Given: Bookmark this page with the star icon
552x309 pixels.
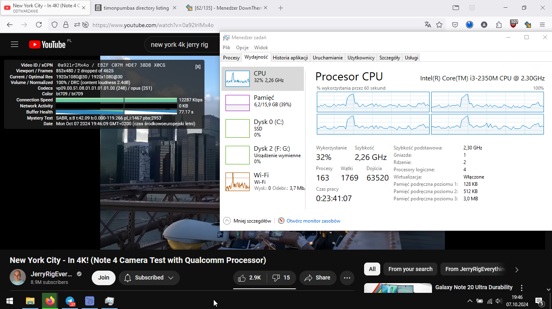Looking at the screenshot, I should [x=439, y=25].
